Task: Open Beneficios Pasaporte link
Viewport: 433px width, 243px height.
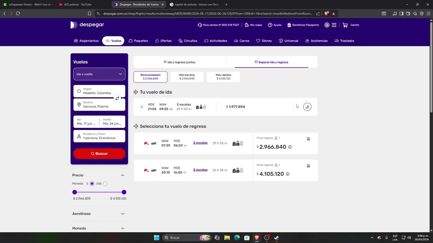Action: pyautogui.click(x=303, y=25)
